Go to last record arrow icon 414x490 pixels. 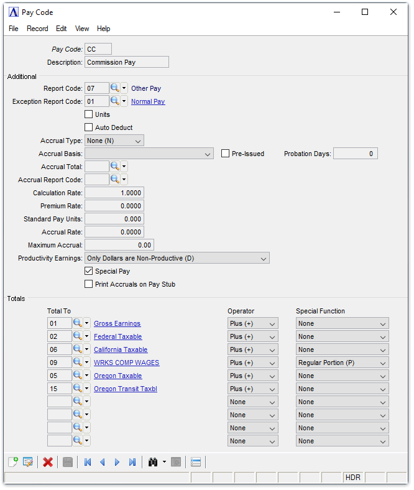click(132, 462)
